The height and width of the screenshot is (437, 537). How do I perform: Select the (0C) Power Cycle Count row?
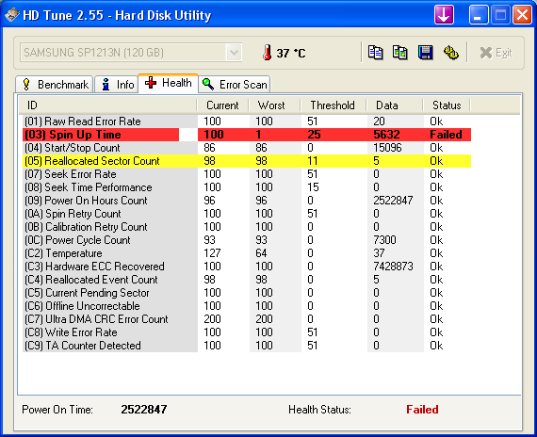pyautogui.click(x=247, y=240)
